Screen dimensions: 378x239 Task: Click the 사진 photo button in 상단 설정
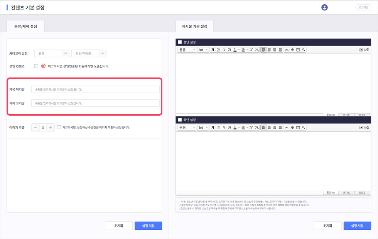pyautogui.click(x=364, y=50)
